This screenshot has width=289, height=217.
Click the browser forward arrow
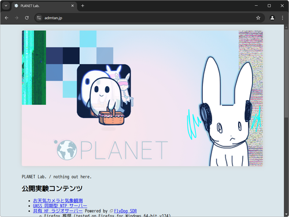point(17,18)
